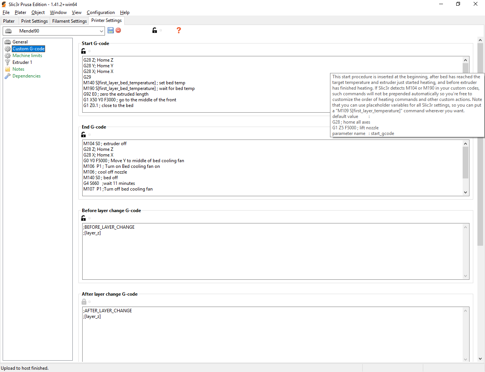Click the Extruder 1 funnel icon

point(8,62)
